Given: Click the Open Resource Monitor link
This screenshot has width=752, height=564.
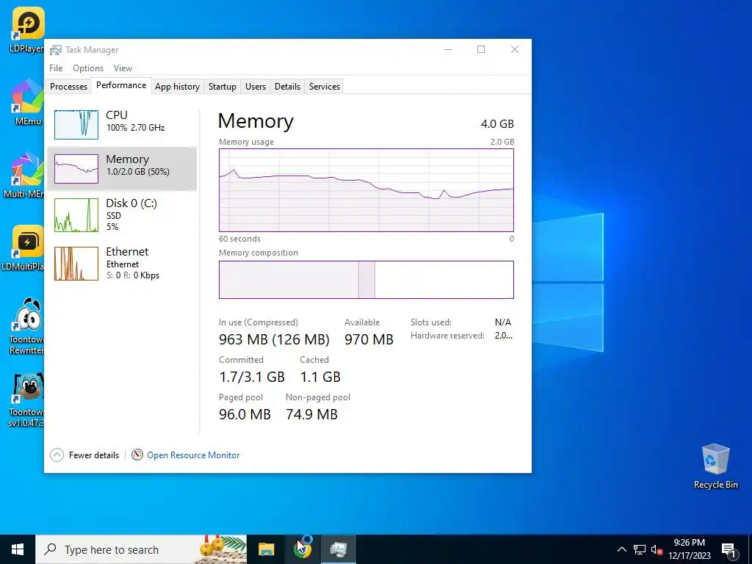Looking at the screenshot, I should 193,455.
